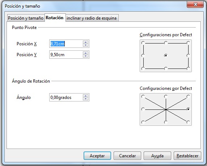This screenshot has height=166, width=207.
Task: Select left-middle rotation angle radio button
Action: pyautogui.click(x=143, y=109)
